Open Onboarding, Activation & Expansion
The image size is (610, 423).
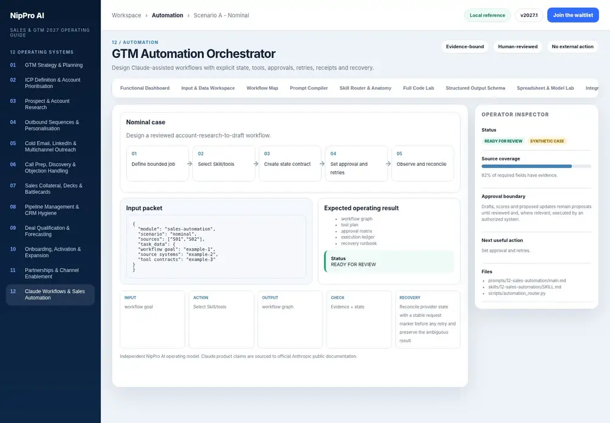[x=50, y=252]
